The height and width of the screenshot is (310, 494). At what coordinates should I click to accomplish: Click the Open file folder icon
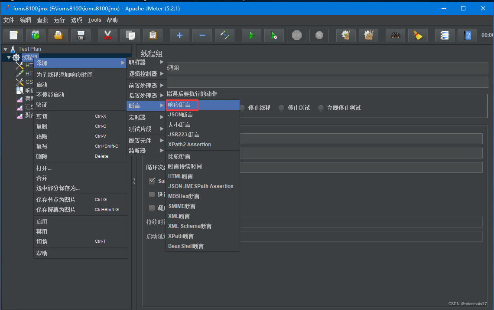tap(58, 35)
